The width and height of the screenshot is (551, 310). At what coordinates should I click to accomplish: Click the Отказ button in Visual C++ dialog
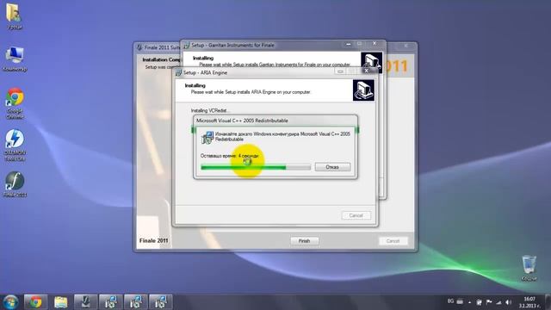(x=332, y=167)
